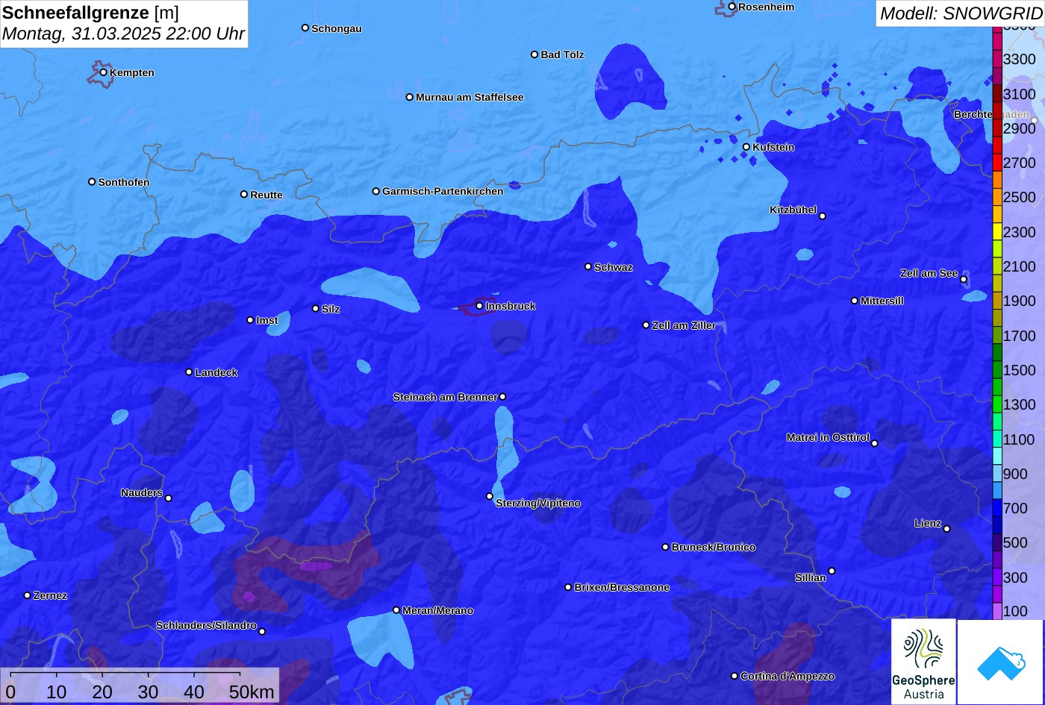1045x705 pixels.
Task: Select the Bruneck/Brunico marker
Action: coord(665,547)
